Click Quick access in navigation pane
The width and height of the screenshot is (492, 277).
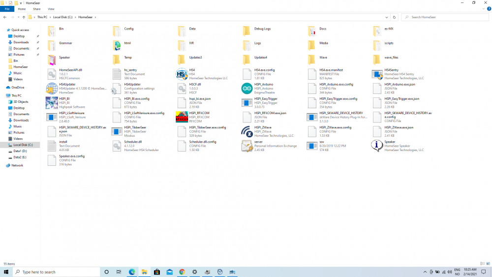20,30
